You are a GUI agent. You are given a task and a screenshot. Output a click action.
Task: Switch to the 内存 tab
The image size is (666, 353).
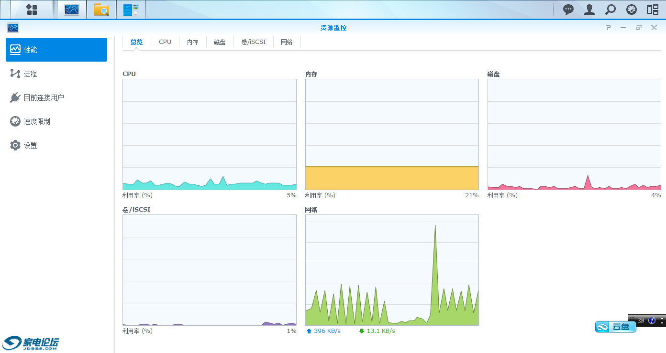pos(193,42)
